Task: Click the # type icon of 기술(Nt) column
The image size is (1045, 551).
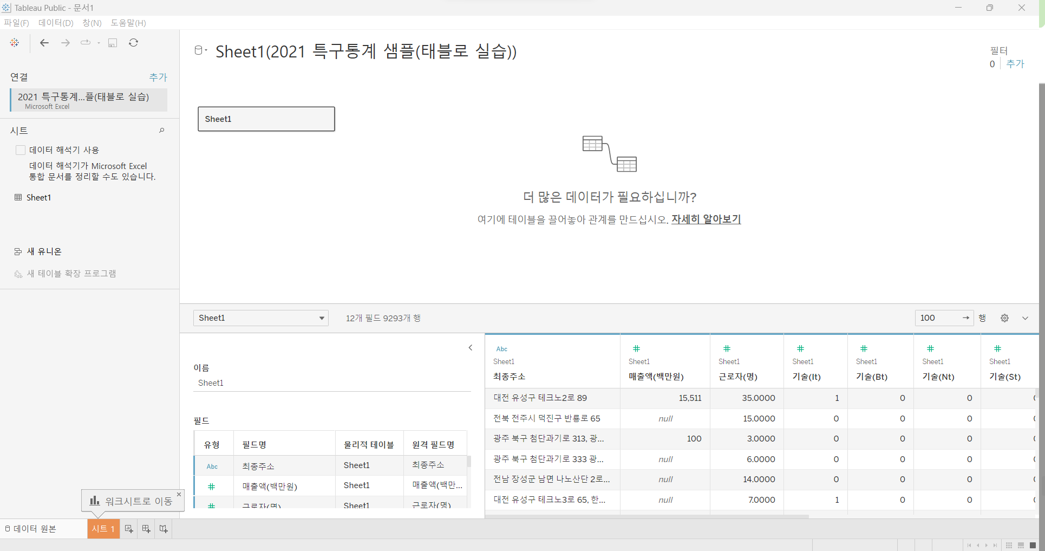Action: pos(931,348)
